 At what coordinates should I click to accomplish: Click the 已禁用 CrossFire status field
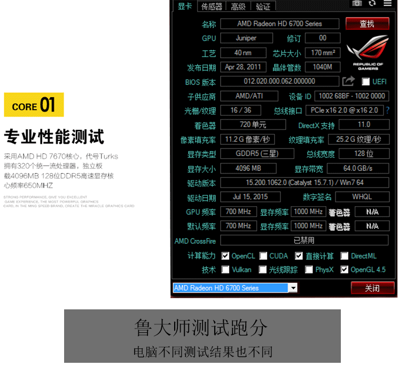305,240
